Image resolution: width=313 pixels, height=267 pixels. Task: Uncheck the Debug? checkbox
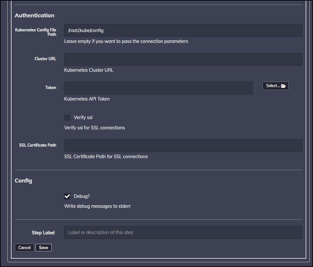[67, 196]
